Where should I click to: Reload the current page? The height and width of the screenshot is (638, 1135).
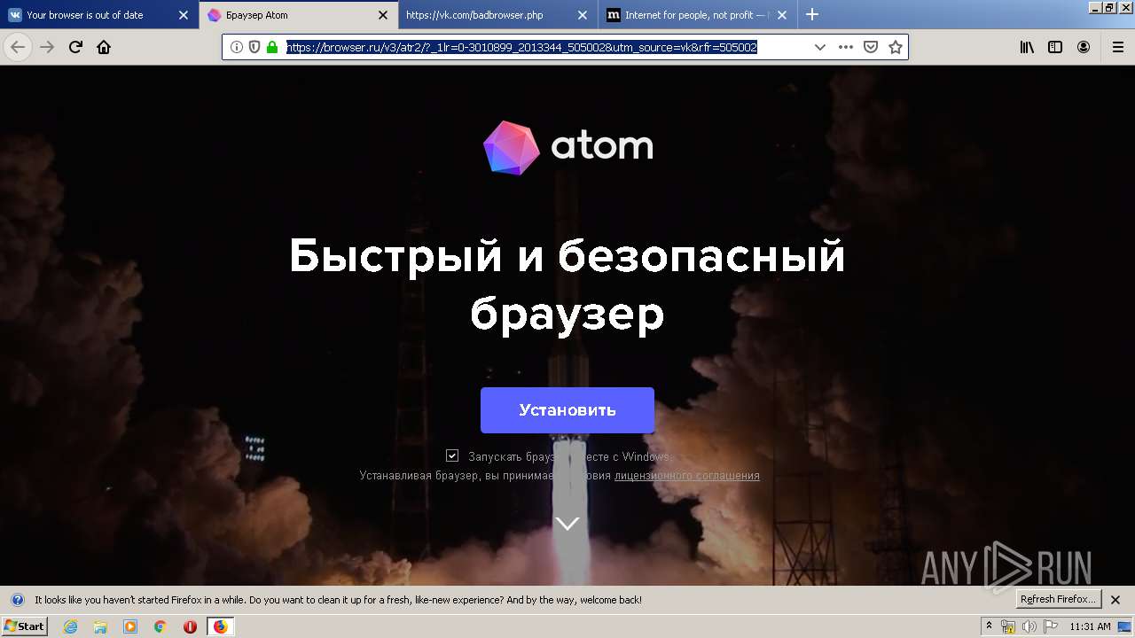click(75, 48)
